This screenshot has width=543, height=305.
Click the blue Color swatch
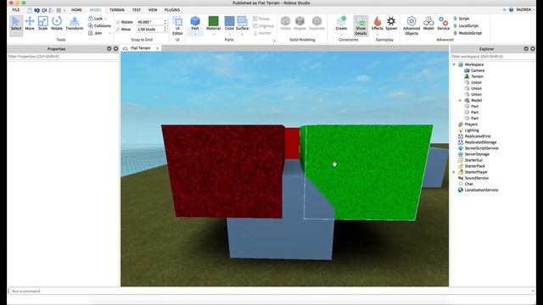(229, 21)
